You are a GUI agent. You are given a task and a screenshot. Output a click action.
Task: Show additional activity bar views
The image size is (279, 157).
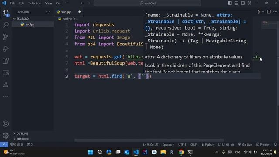[x=6, y=96]
